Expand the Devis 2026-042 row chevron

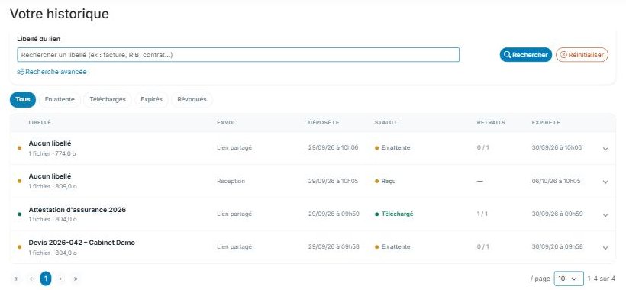pyautogui.click(x=605, y=248)
